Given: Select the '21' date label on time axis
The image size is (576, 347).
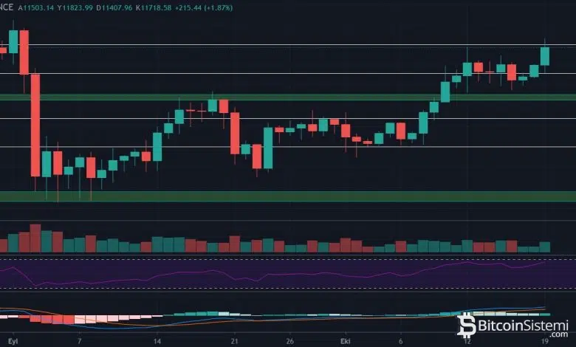Looking at the screenshot, I should point(235,343).
